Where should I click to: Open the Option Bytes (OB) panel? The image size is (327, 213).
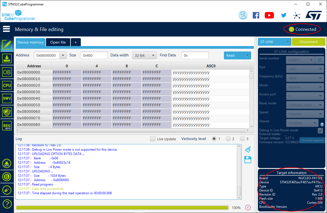pos(7,72)
